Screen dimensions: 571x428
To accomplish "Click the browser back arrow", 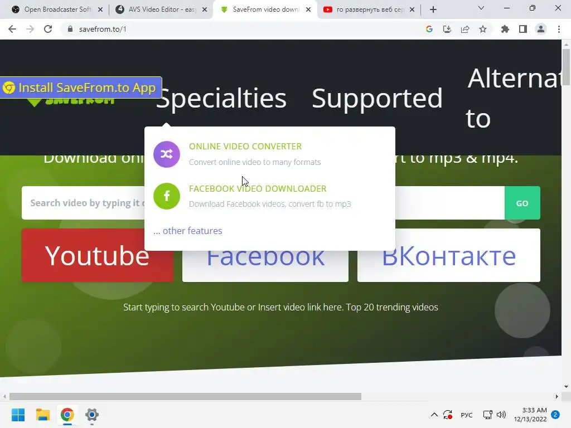I will pyautogui.click(x=12, y=29).
